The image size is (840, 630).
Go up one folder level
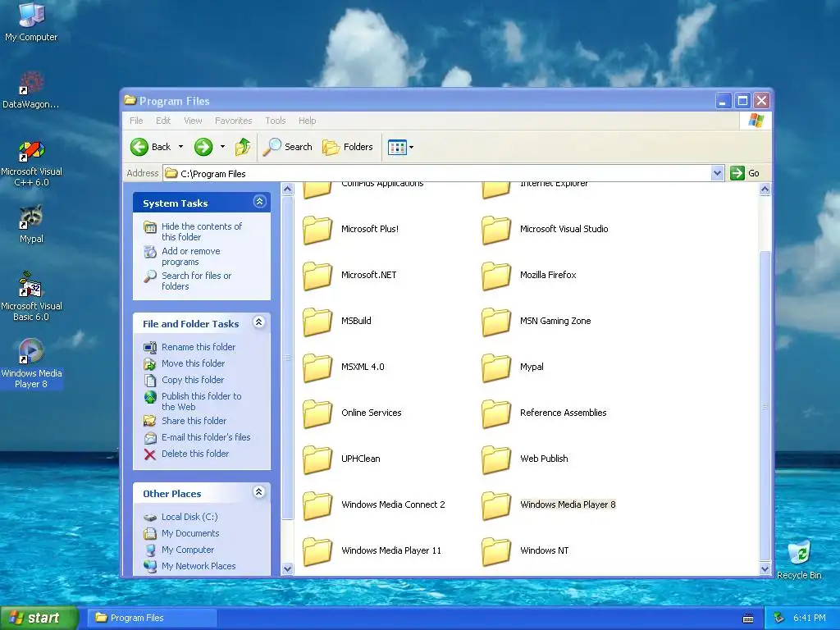(243, 147)
